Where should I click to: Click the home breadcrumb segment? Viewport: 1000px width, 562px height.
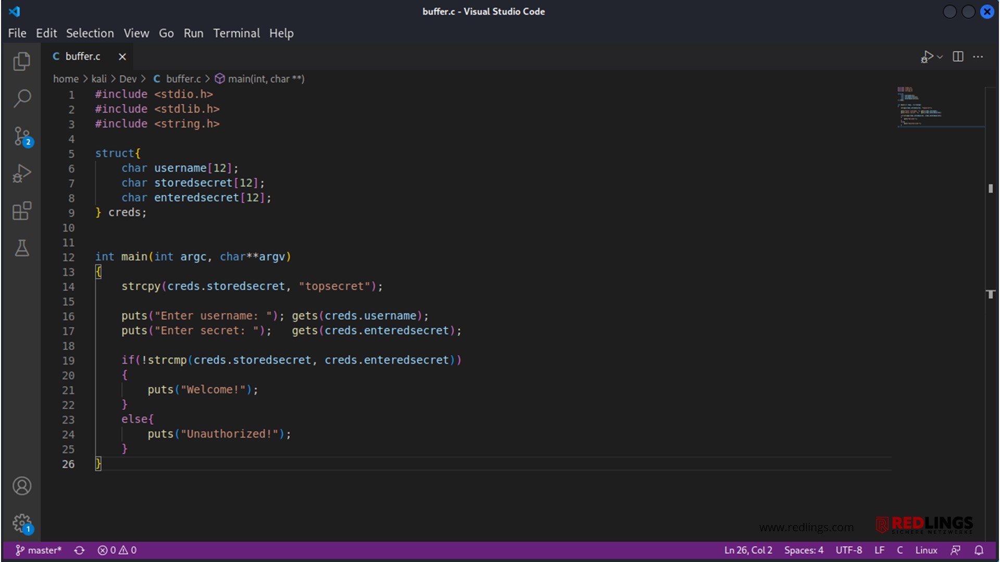[x=66, y=79]
